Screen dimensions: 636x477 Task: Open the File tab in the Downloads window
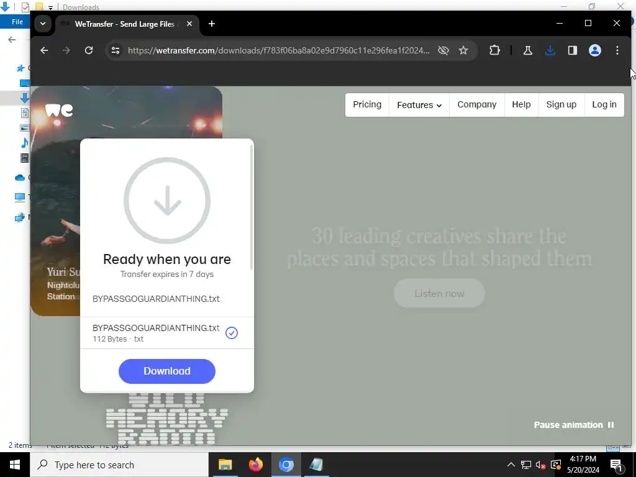[x=17, y=22]
